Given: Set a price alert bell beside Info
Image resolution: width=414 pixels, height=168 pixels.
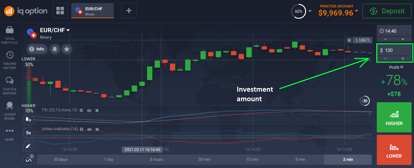Looking at the screenshot, I should click(55, 49).
